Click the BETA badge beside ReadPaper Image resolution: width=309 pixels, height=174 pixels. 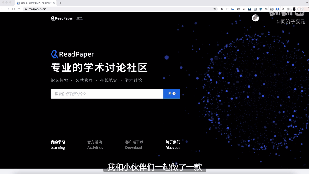tap(80, 18)
